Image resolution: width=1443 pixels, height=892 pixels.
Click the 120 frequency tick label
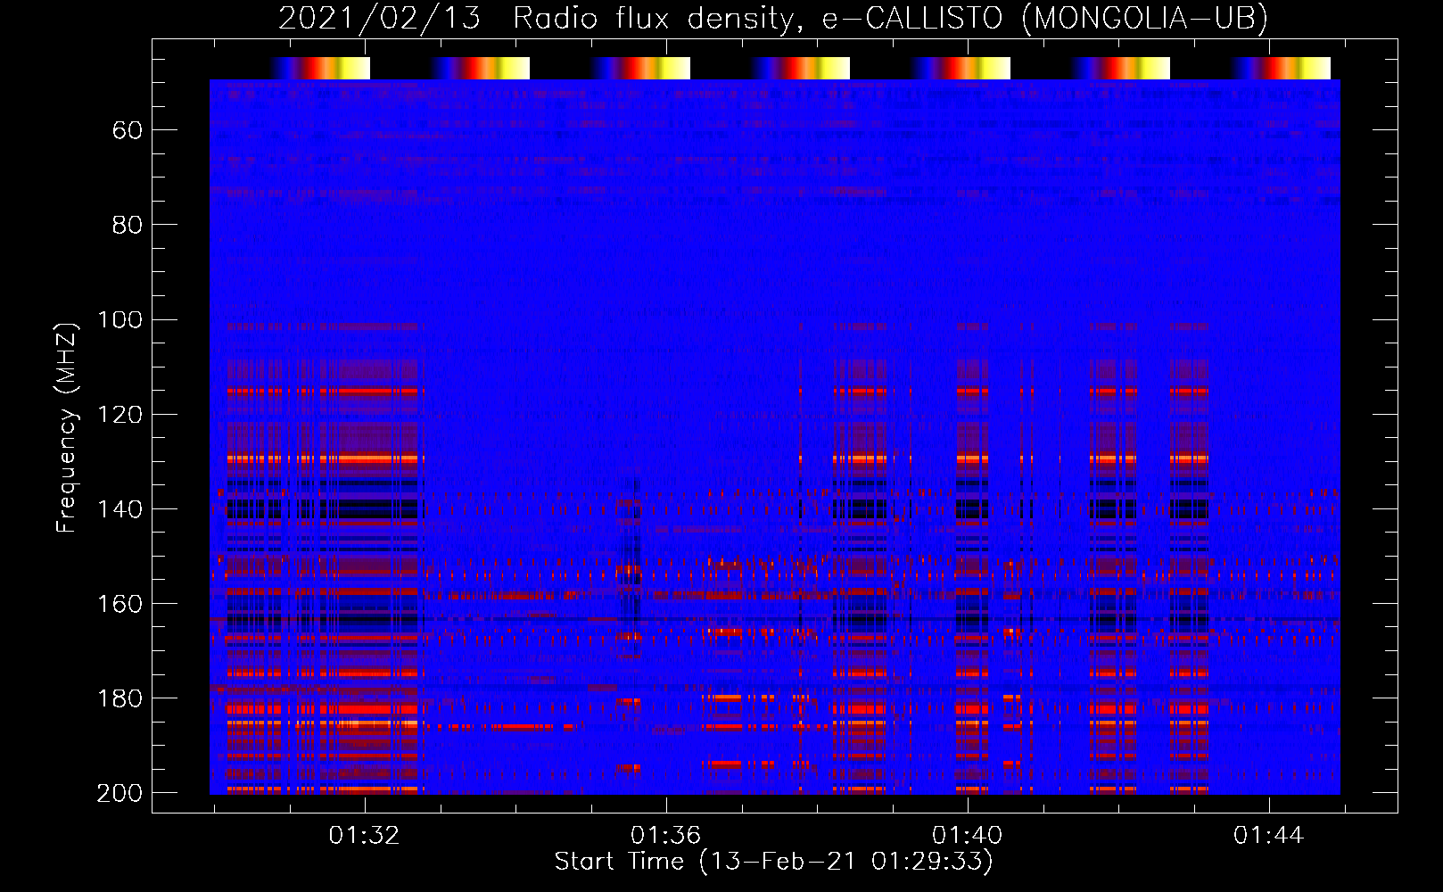click(x=120, y=415)
